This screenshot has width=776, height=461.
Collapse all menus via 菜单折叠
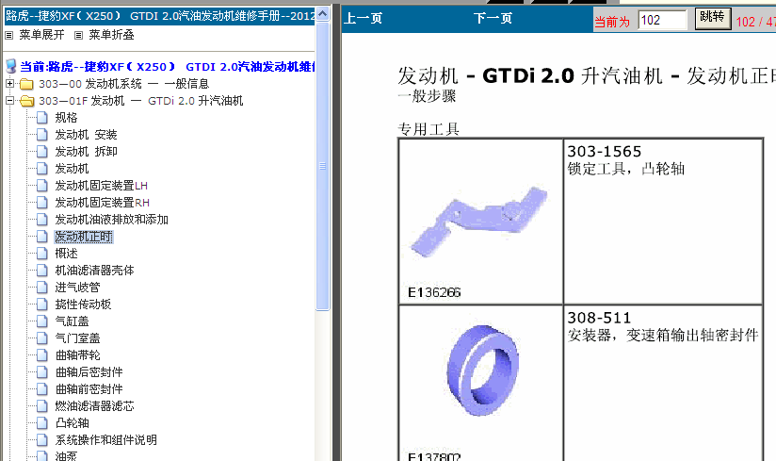point(111,35)
